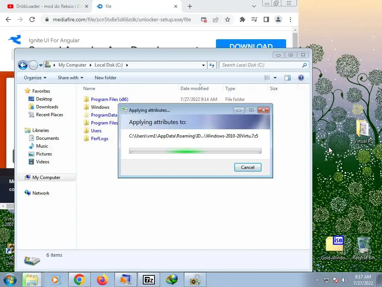The width and height of the screenshot is (382, 287).
Task: Show hidden tray icons arrow
Action: click(x=317, y=280)
